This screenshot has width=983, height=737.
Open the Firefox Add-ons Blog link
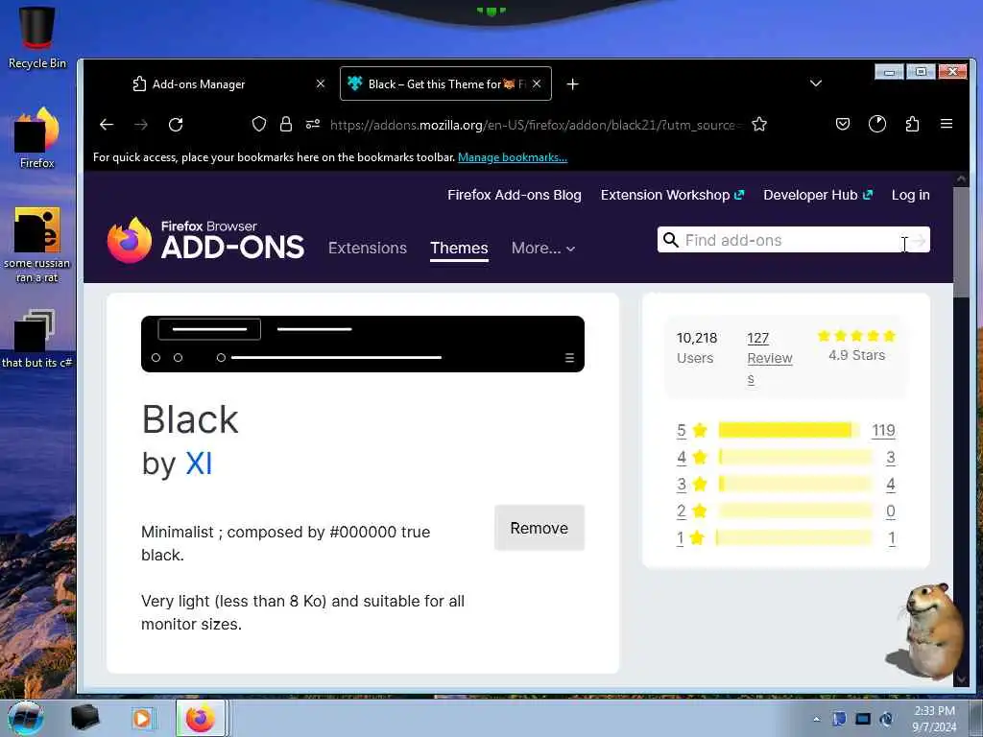pyautogui.click(x=515, y=195)
